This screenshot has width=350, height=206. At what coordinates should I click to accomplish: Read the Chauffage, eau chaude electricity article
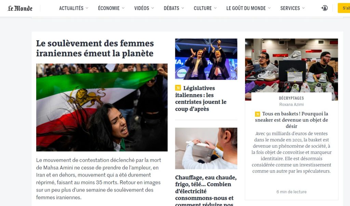(x=206, y=190)
